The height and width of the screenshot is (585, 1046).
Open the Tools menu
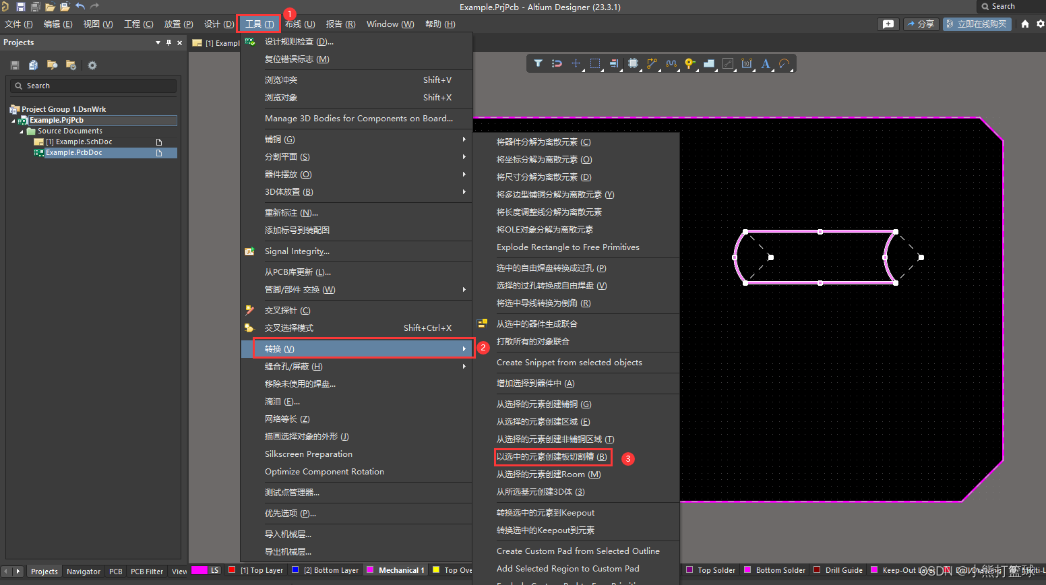(259, 24)
